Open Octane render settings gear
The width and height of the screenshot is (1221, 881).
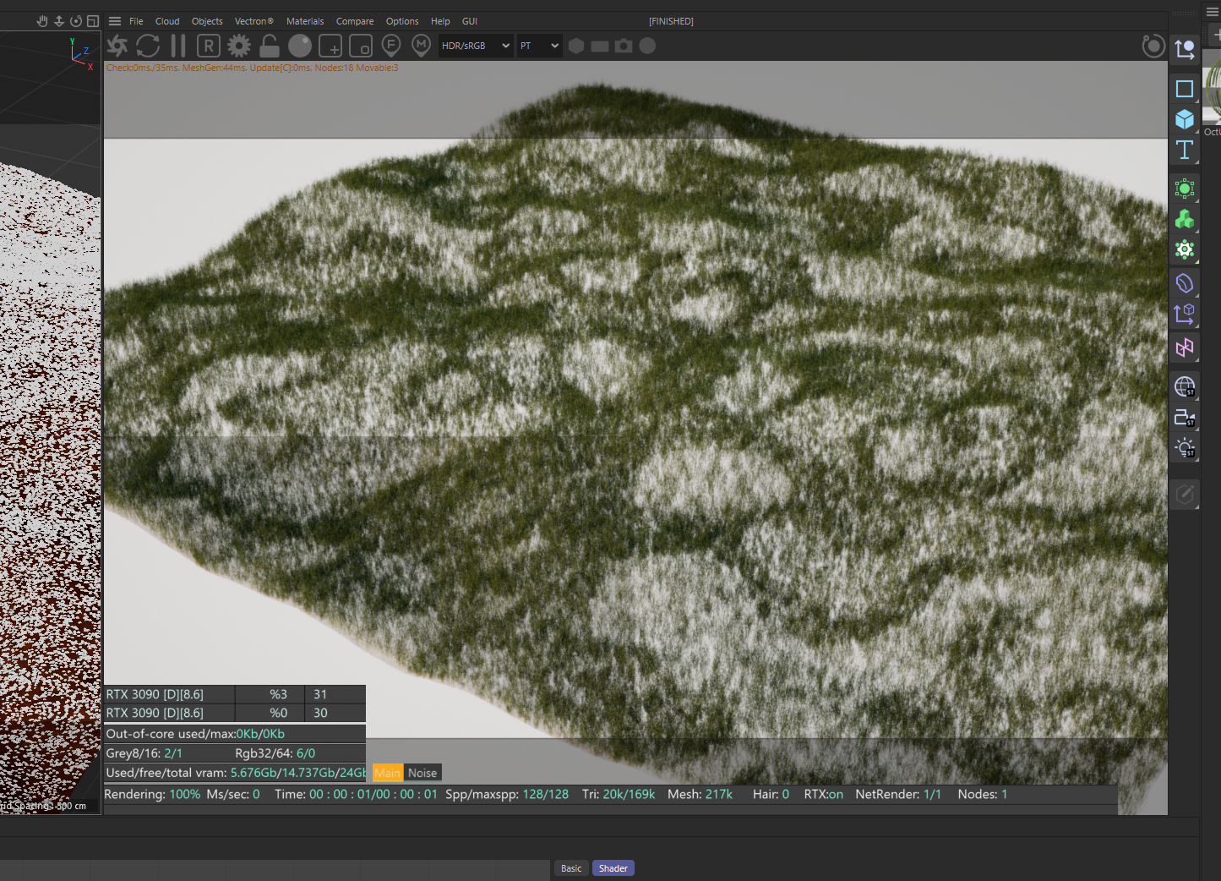(239, 46)
